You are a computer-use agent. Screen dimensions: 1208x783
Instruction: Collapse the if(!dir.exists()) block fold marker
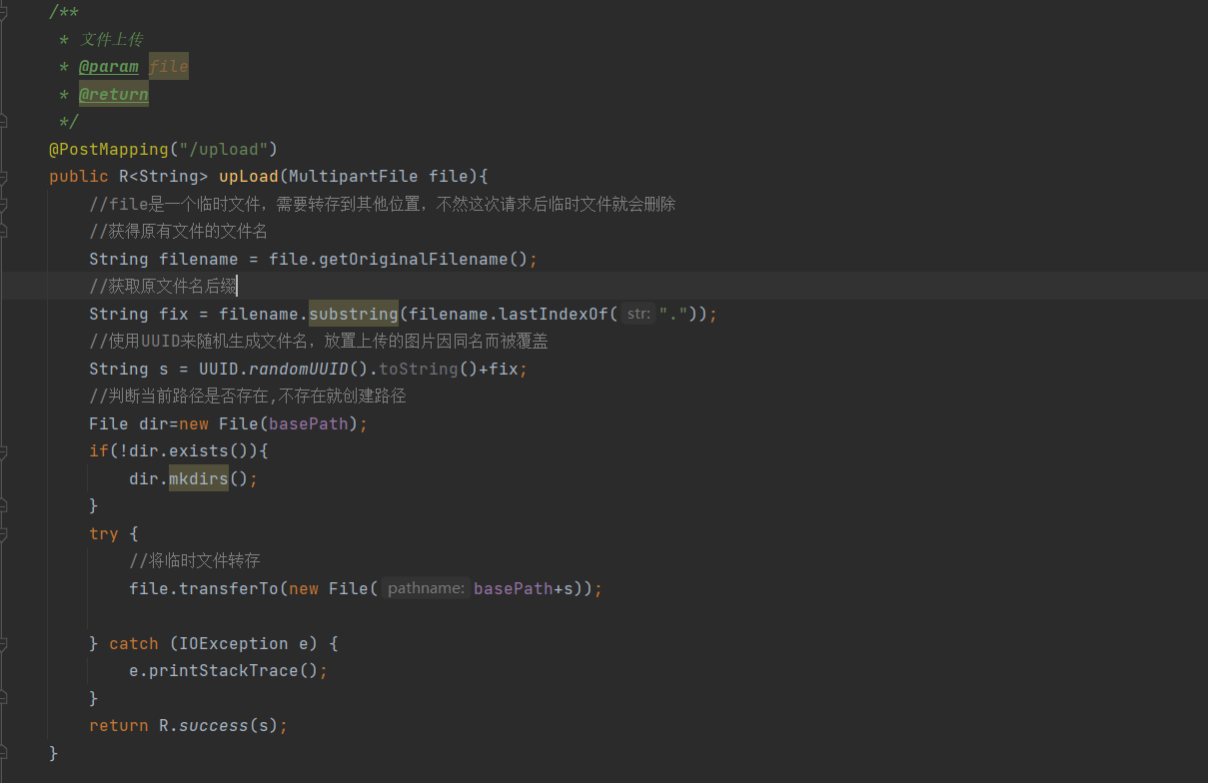3,451
